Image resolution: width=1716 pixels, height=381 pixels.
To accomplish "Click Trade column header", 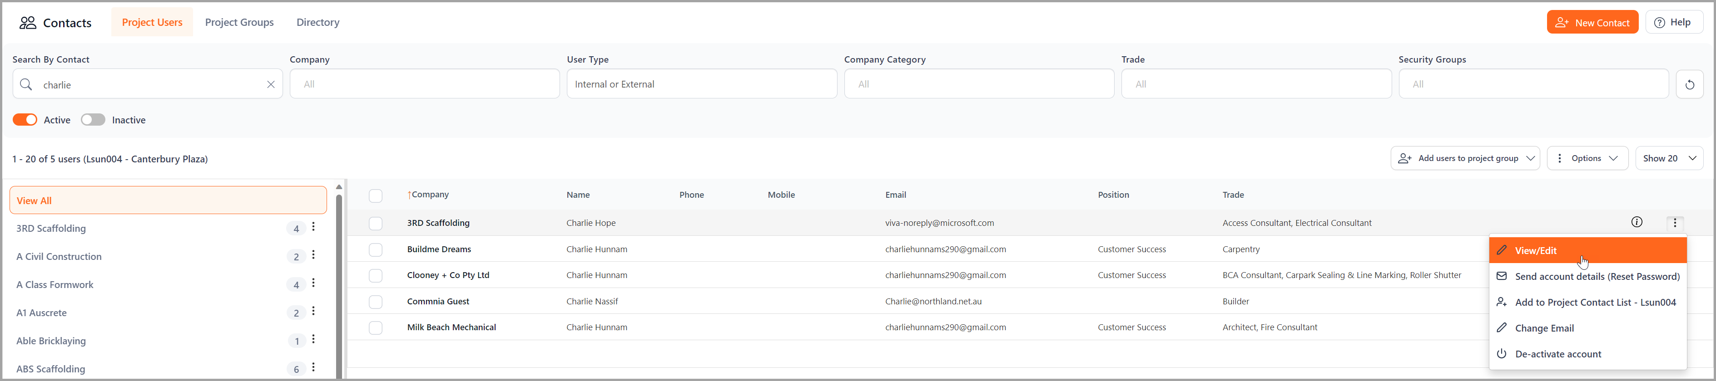I will click(1233, 195).
